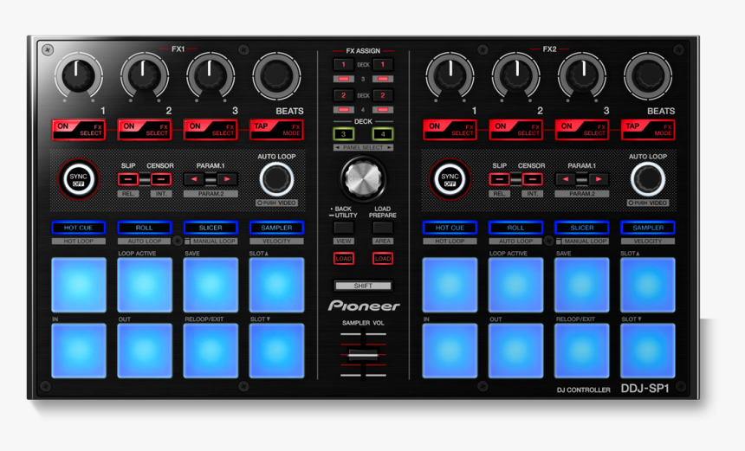Enable SLIP on the right deck
This screenshot has height=451, width=745.
click(x=499, y=179)
